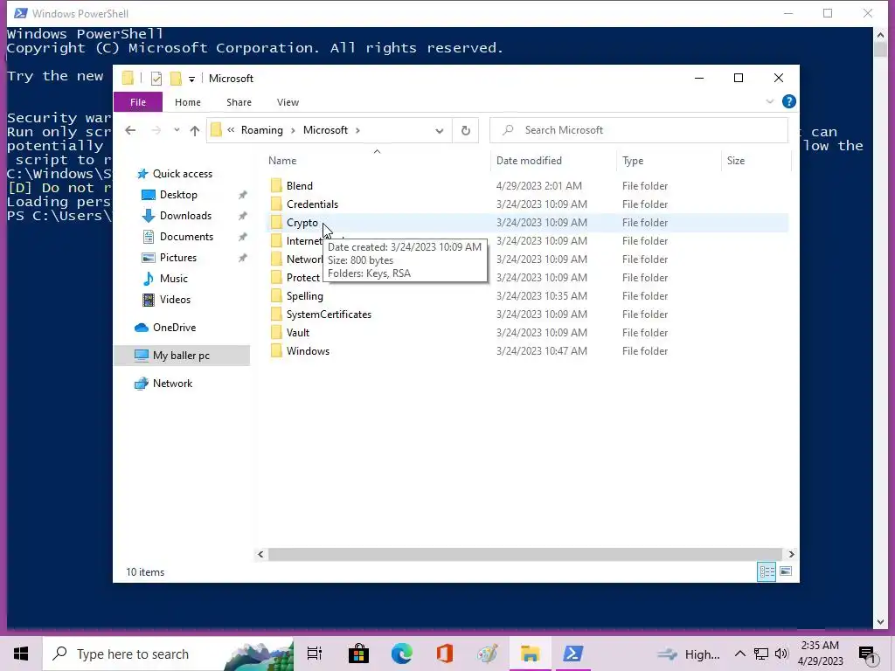Viewport: 895px width, 671px height.
Task: Click the Crypto folder icon
Action: 276,222
